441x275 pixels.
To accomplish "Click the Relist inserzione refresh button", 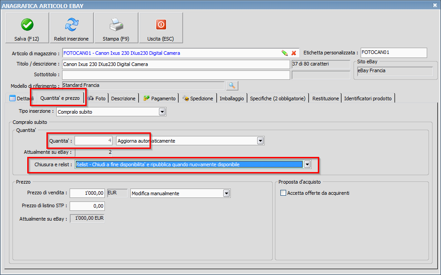I will (71, 28).
